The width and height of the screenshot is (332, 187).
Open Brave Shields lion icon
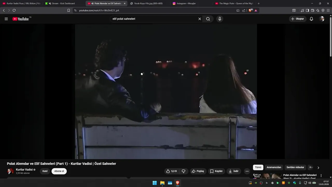(x=250, y=10)
